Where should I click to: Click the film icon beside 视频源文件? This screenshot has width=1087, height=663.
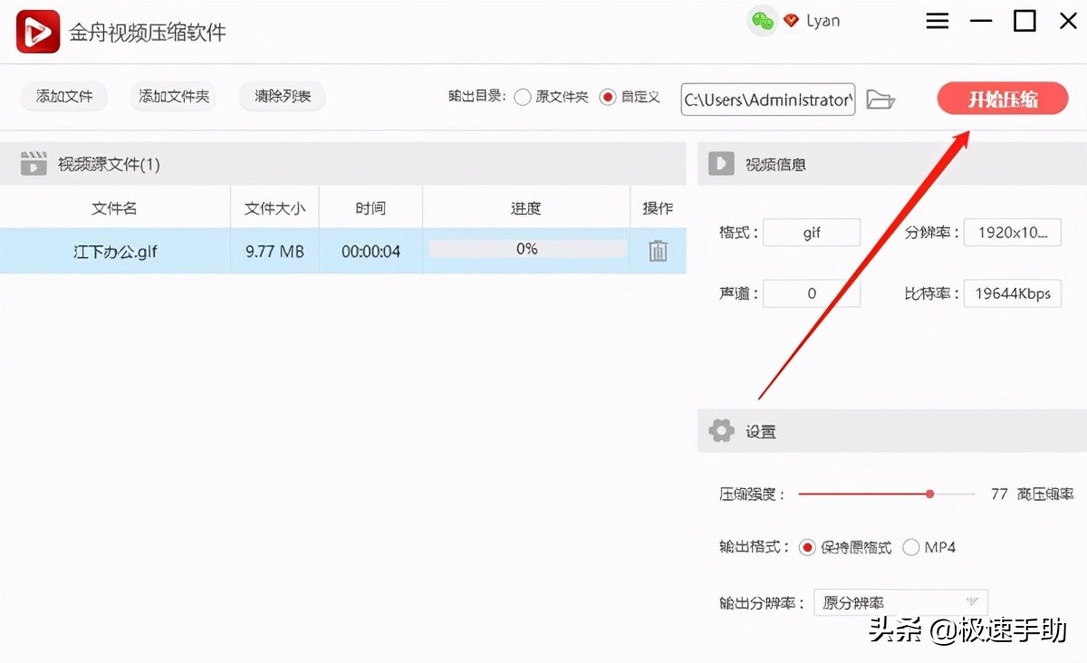pyautogui.click(x=34, y=163)
